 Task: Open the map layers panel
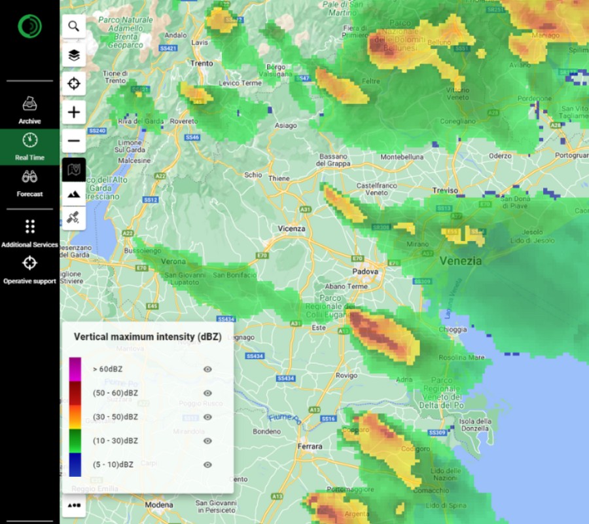[x=73, y=55]
